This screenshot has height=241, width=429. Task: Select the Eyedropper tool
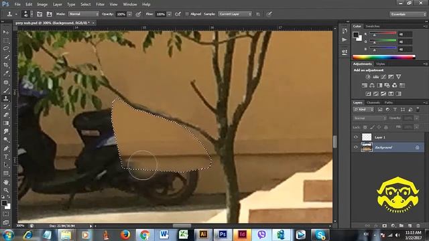tap(6, 74)
